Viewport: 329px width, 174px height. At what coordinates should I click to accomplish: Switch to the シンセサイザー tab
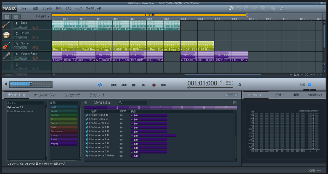point(74,95)
